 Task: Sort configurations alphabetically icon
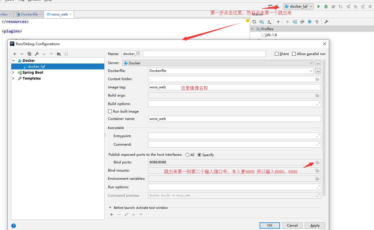[x=66, y=54]
